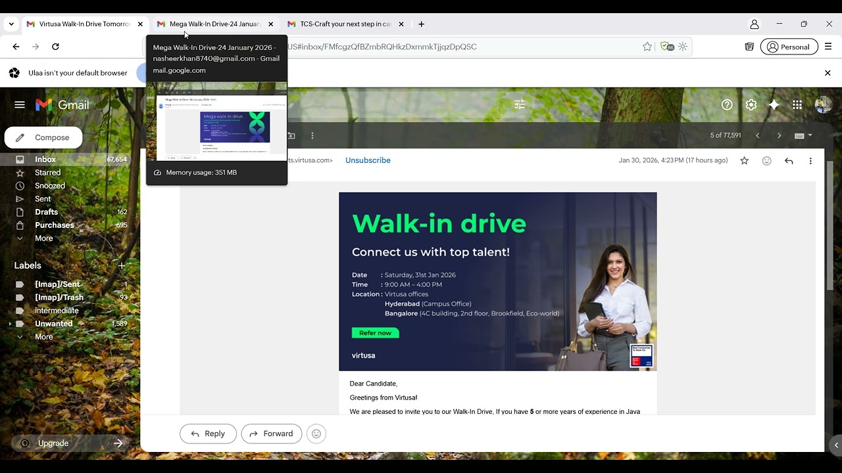Viewport: 842px width, 473px height.
Task: Click the email vertical scrollbar
Action: tap(830, 226)
